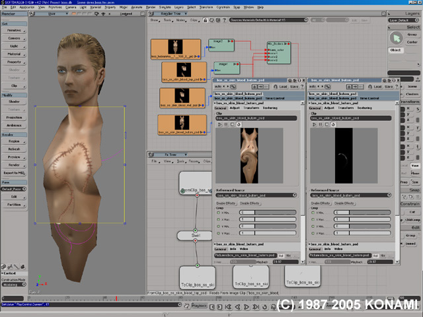Image resolution: width=423 pixels, height=317 pixels.
Task: Click the letter A viewport icon
Action: tap(32, 13)
